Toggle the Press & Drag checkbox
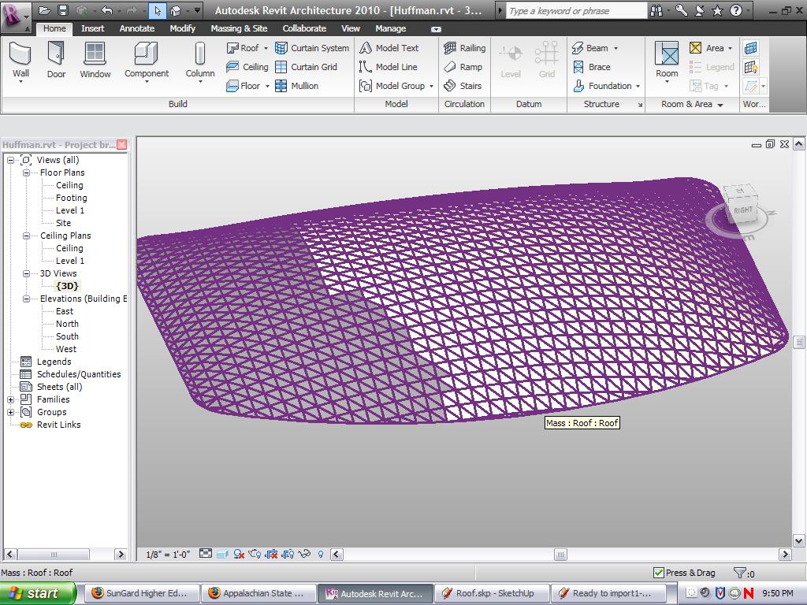 pyautogui.click(x=659, y=573)
